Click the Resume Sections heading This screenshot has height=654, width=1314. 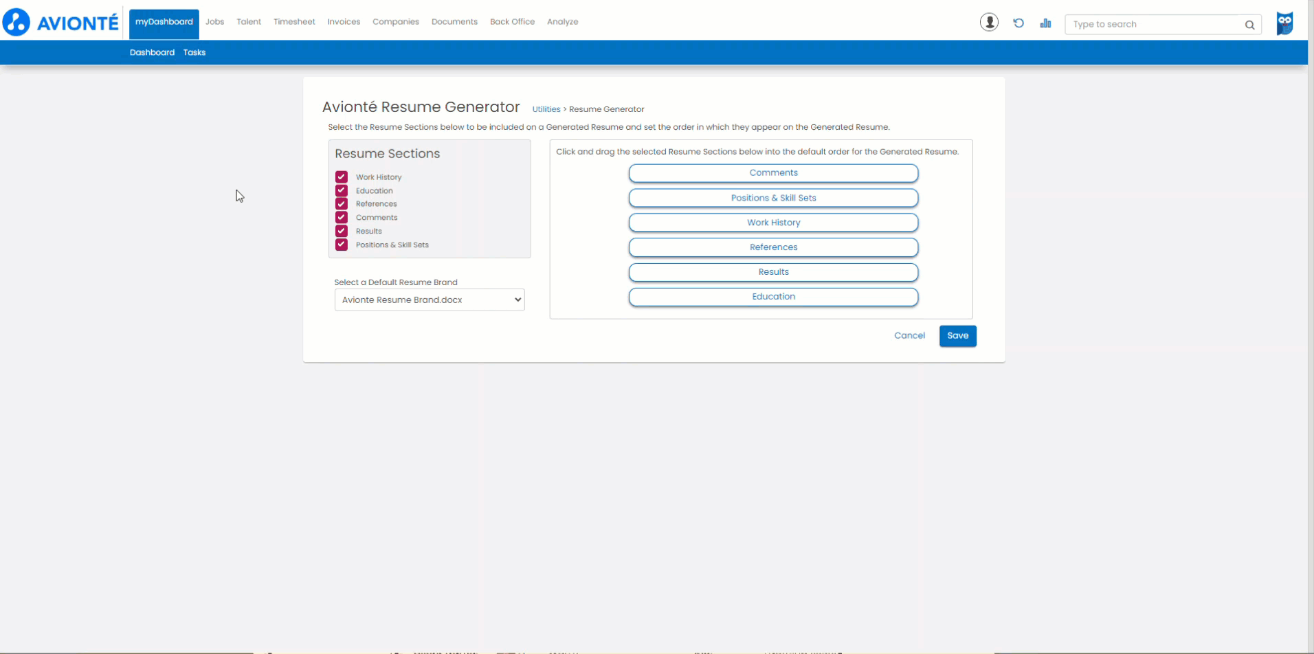[387, 154]
